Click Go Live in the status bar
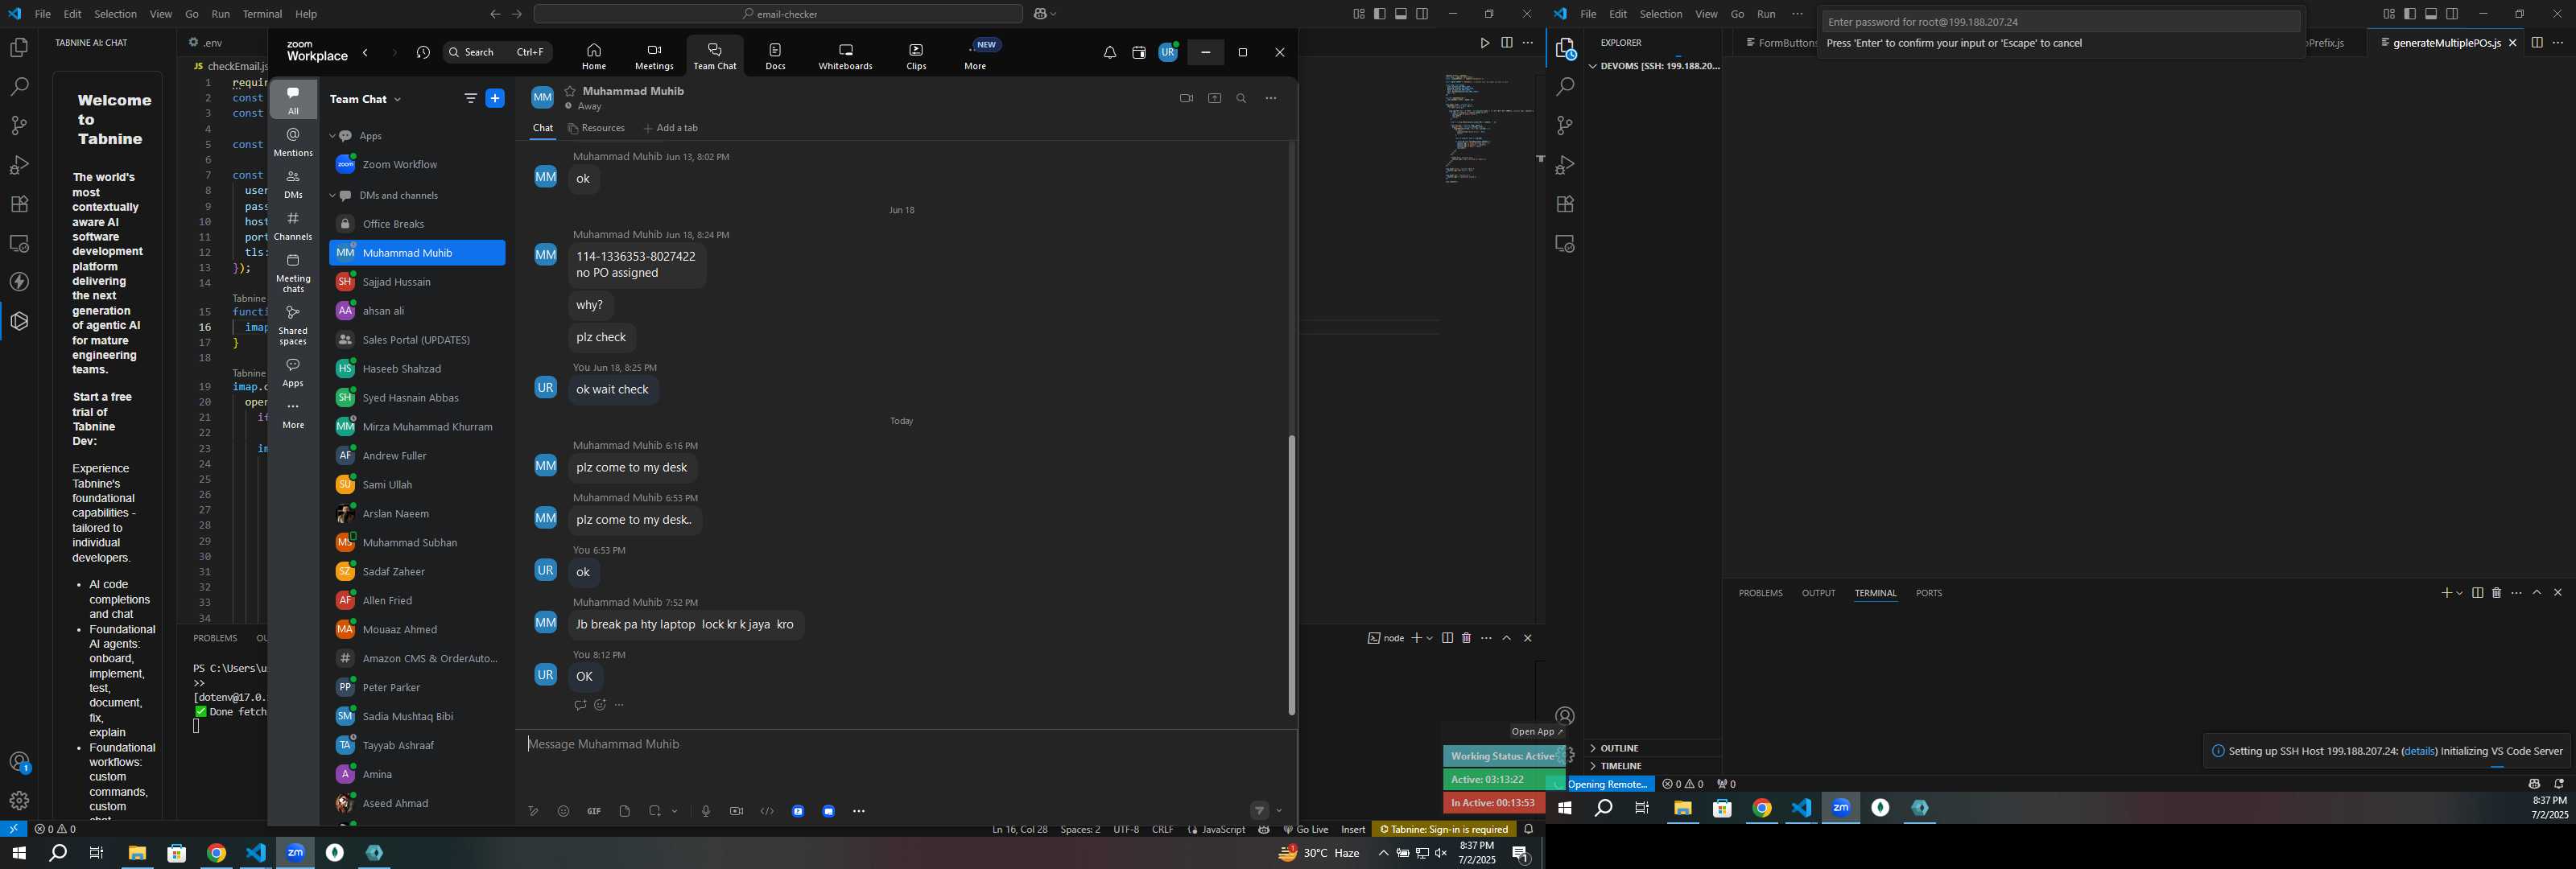This screenshot has height=869, width=2576. point(1306,830)
